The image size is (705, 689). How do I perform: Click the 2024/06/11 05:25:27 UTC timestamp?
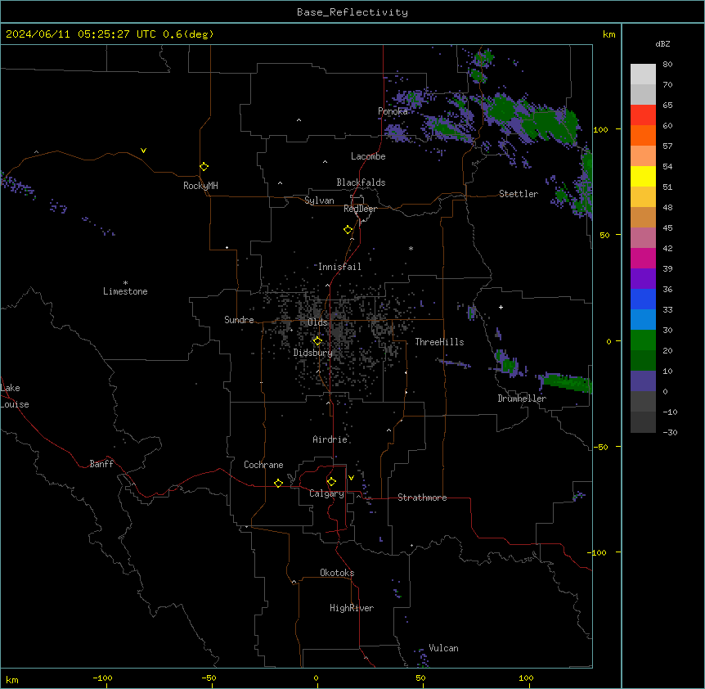coord(81,34)
